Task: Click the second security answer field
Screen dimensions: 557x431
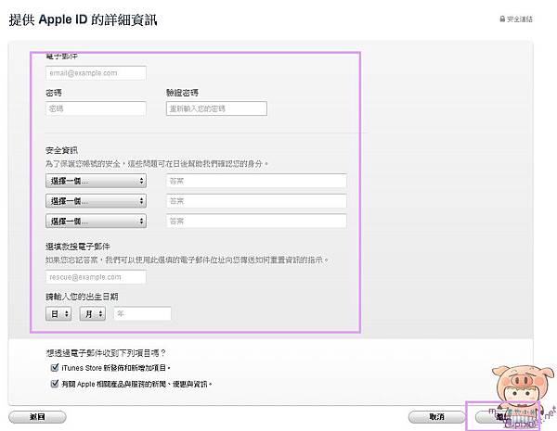Action: 256,201
